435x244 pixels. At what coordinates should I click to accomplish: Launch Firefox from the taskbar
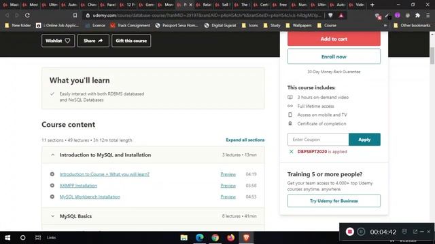click(x=230, y=238)
